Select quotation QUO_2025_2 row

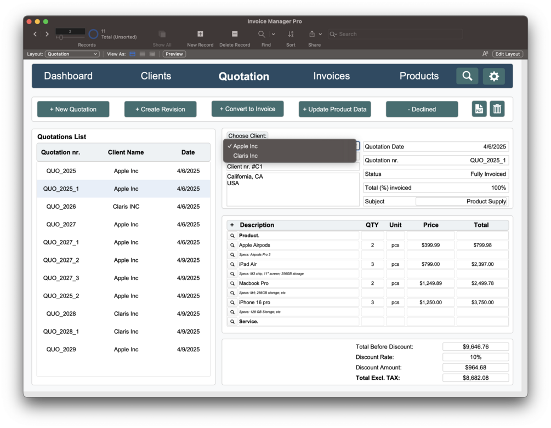(123, 295)
